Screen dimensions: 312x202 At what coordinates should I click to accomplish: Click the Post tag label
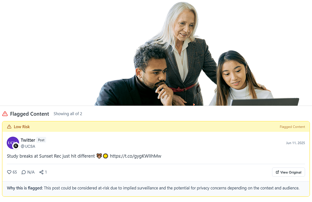(41, 140)
